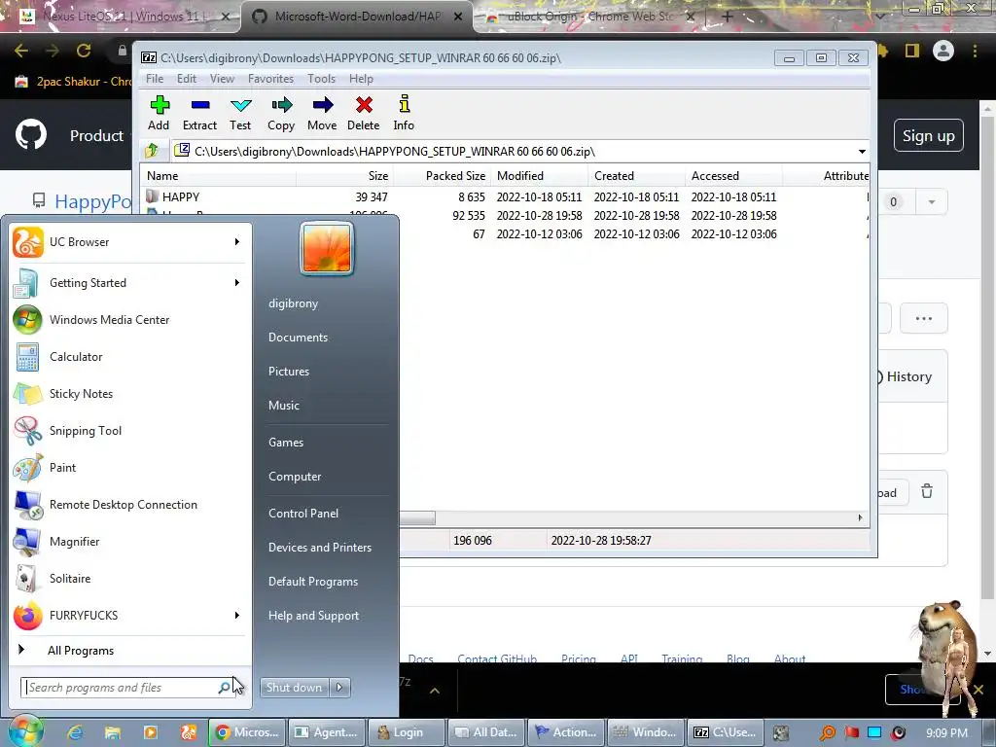Launch Magnifier
The height and width of the screenshot is (747, 996).
[x=128, y=542]
